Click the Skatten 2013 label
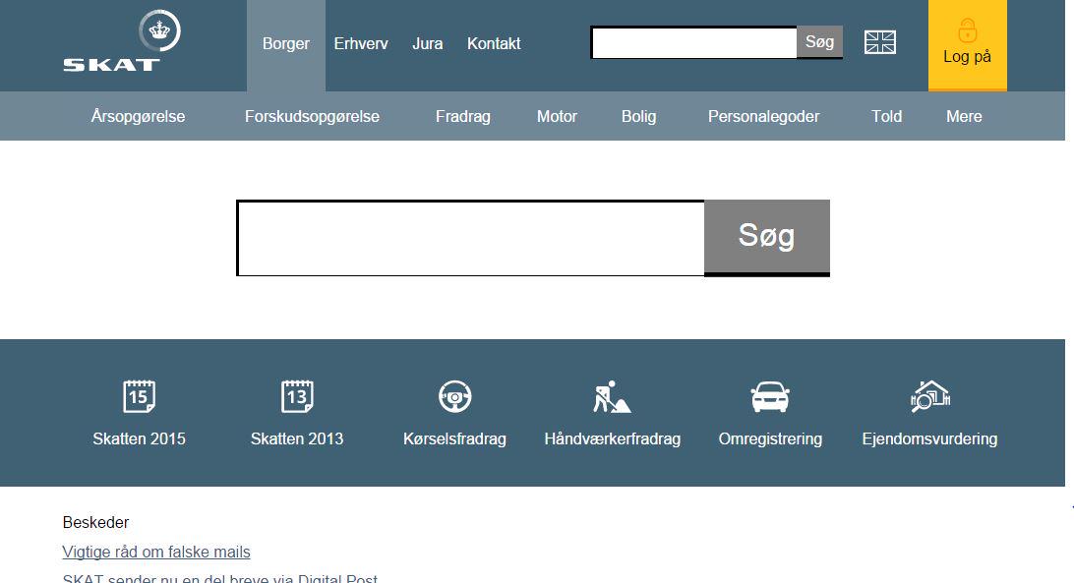Viewport: 1074px width, 583px height. tap(297, 439)
